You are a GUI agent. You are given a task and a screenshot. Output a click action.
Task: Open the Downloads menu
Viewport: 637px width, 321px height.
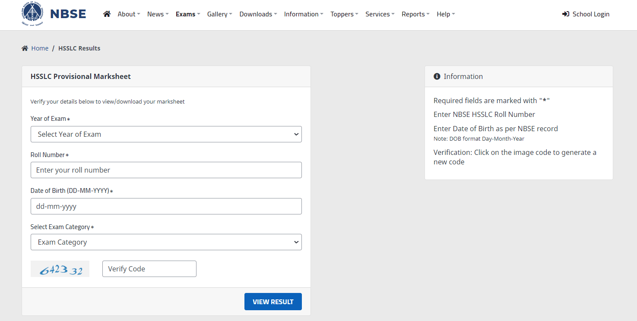tap(258, 14)
